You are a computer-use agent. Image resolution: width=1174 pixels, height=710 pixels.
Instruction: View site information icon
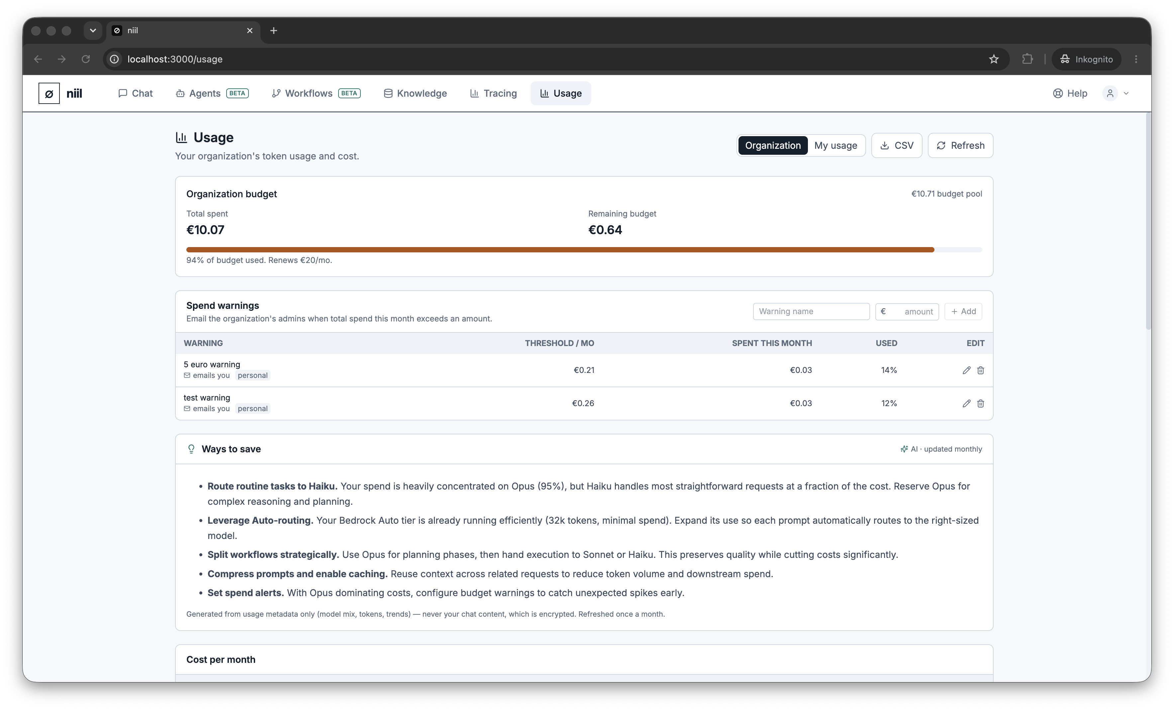click(114, 59)
